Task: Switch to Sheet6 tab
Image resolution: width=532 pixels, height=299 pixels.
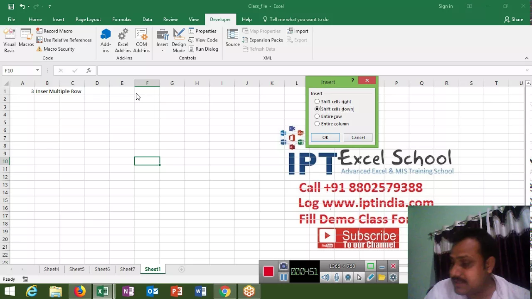Action: (x=102, y=270)
